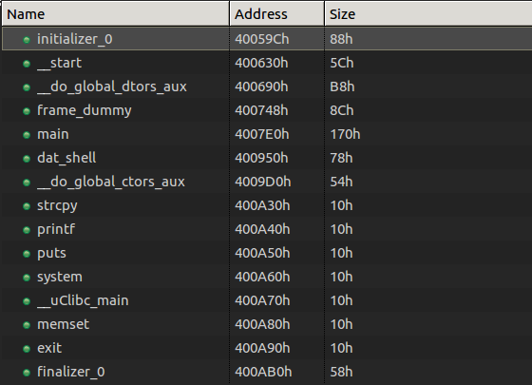Select the __do_global_ctors_aux function row
Viewport: 532px width, 385px height.
tap(267, 182)
